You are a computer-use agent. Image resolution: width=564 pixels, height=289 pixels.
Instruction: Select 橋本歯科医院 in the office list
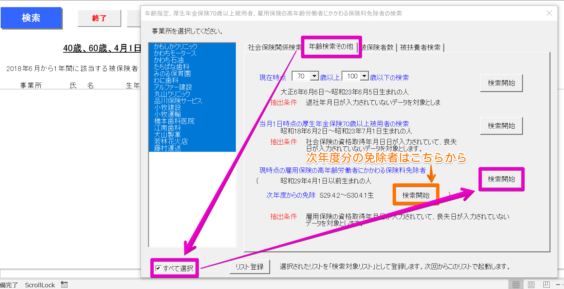192,121
